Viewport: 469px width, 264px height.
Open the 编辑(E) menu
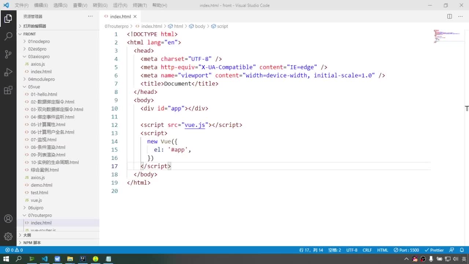click(x=41, y=5)
